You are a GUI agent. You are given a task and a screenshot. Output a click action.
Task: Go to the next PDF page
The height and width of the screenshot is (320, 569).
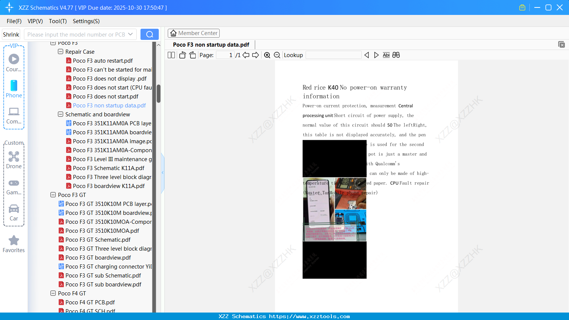pyautogui.click(x=256, y=55)
